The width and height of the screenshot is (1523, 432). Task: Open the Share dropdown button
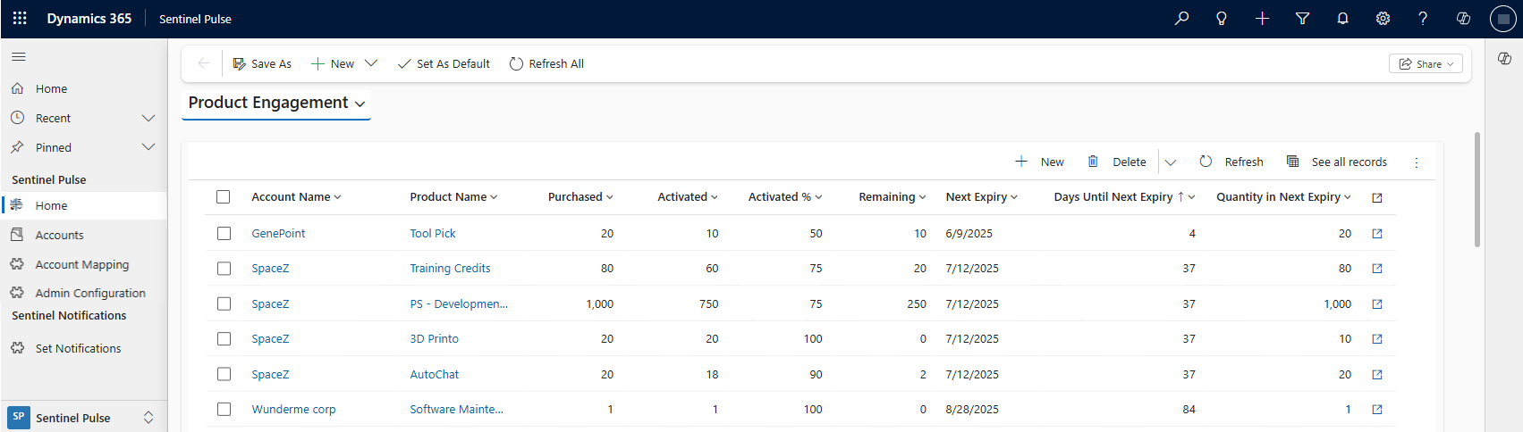coord(1426,64)
